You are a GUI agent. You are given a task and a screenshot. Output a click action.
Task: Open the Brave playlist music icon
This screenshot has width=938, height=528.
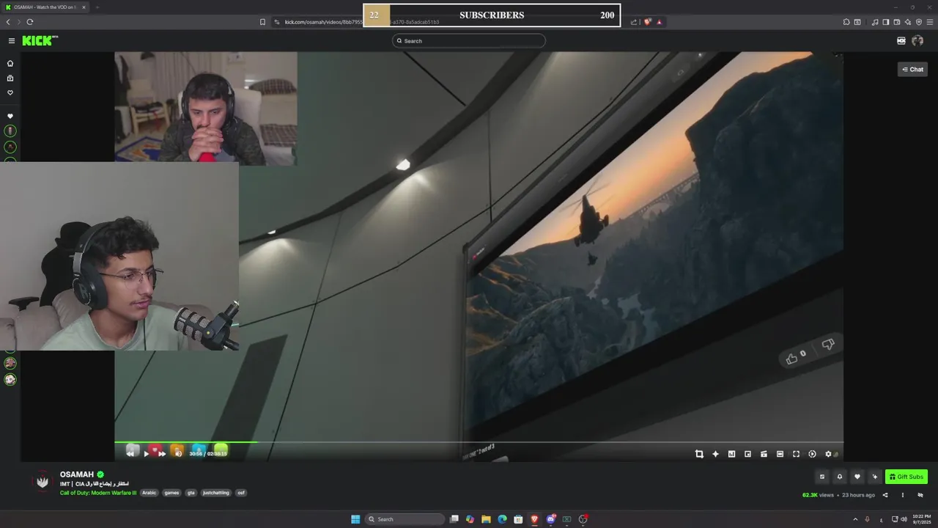[875, 22]
